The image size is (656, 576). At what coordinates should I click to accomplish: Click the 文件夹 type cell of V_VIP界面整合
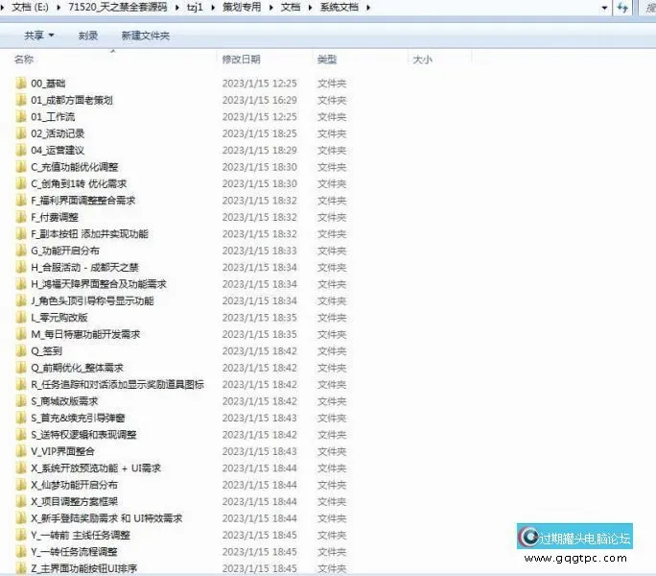coord(332,451)
